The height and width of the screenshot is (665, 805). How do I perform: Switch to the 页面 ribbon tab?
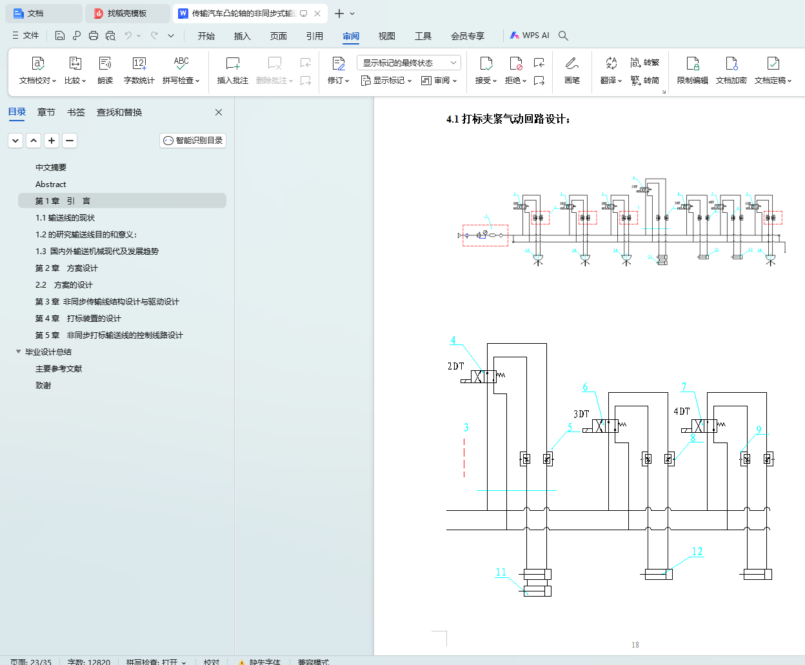tap(279, 35)
